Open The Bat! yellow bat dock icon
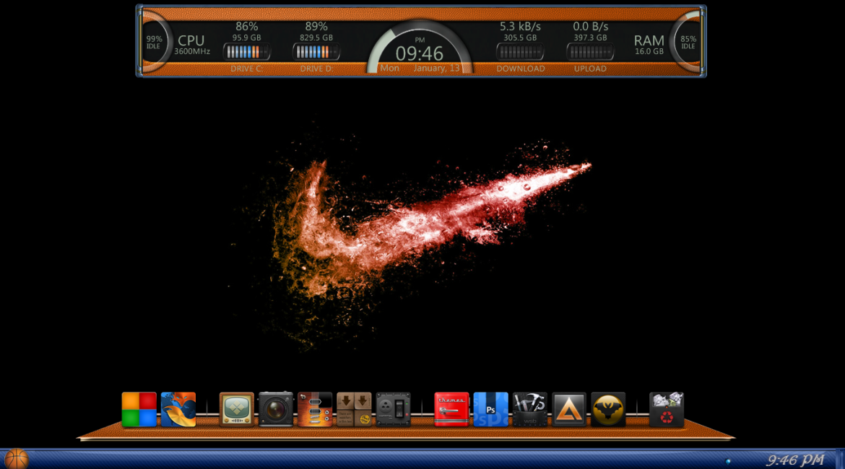 click(608, 409)
